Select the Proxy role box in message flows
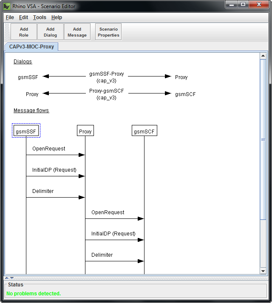272x303 pixels. tap(85, 132)
